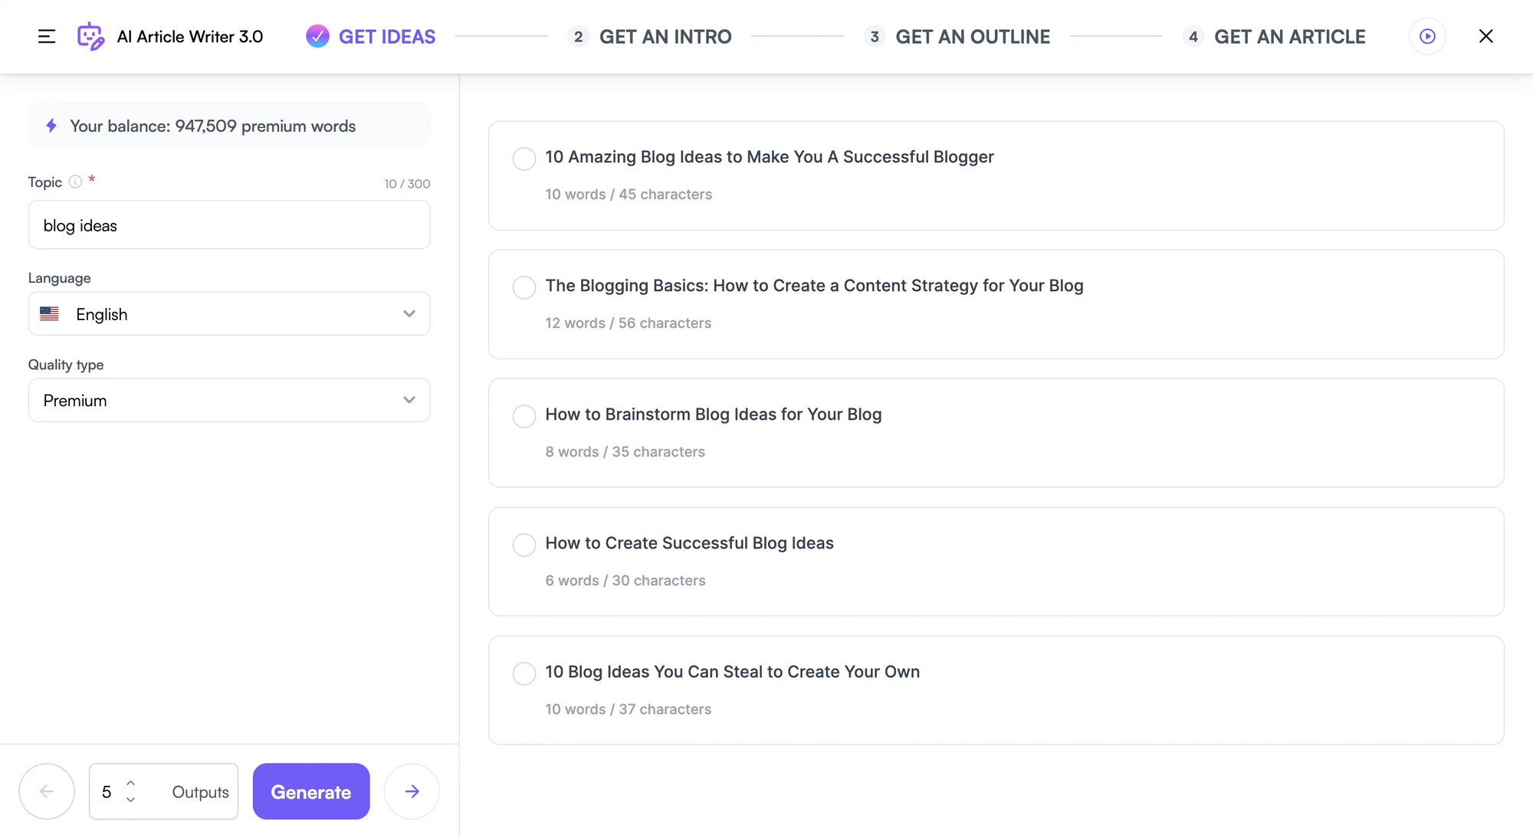The height and width of the screenshot is (838, 1533).
Task: Switch to GET AN ARTICLE step
Action: click(x=1290, y=36)
